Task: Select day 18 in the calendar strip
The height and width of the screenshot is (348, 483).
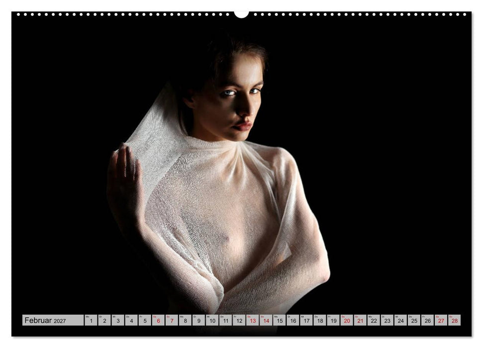Action: tap(320, 320)
